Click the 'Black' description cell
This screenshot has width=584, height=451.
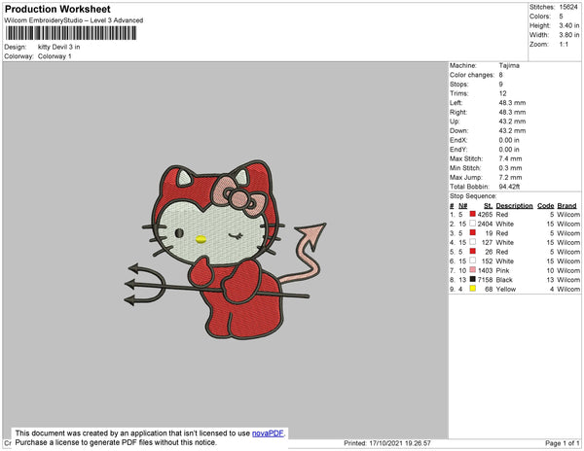pyautogui.click(x=504, y=280)
